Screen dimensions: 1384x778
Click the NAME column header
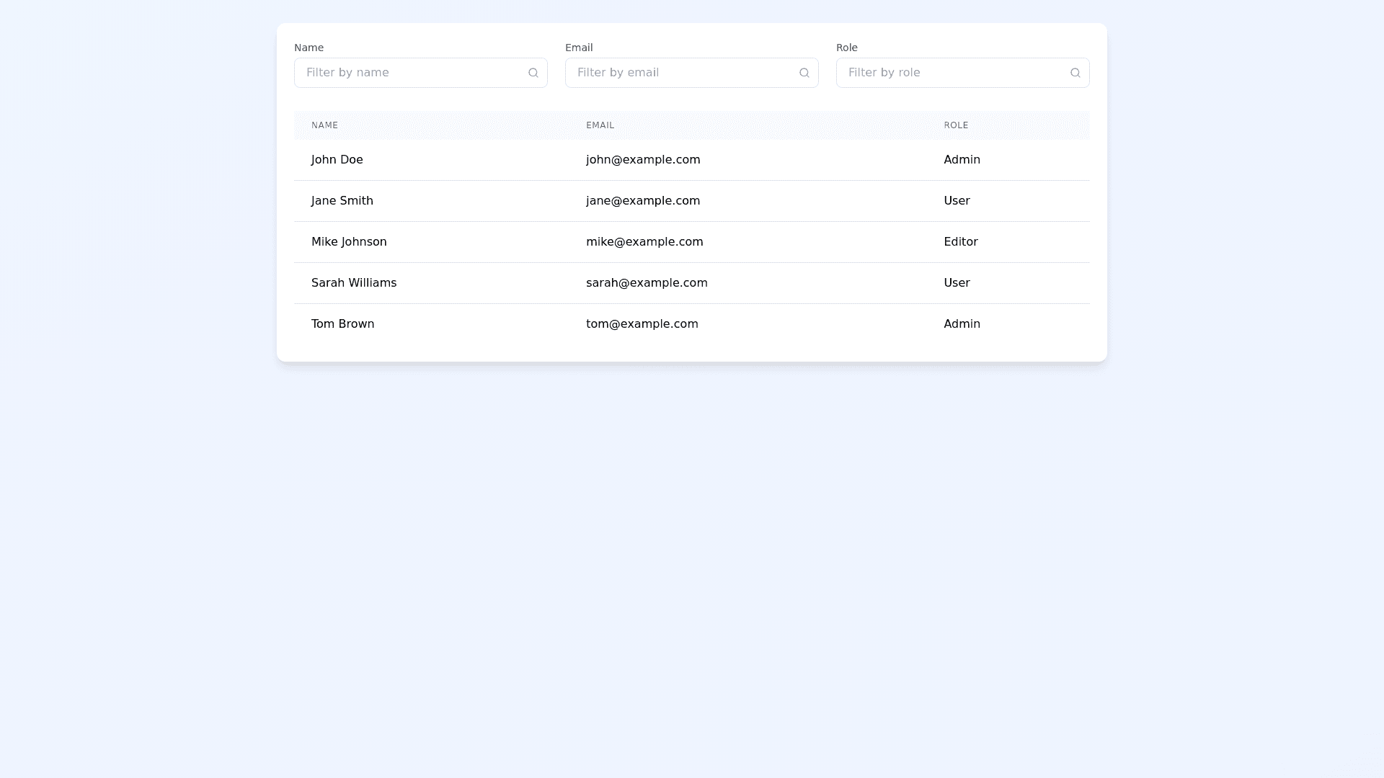pos(324,125)
